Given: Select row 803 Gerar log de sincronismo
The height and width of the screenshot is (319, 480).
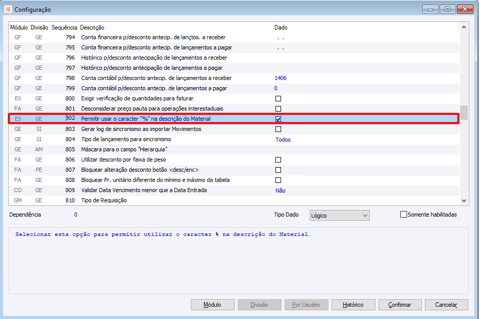Looking at the screenshot, I should point(234,129).
